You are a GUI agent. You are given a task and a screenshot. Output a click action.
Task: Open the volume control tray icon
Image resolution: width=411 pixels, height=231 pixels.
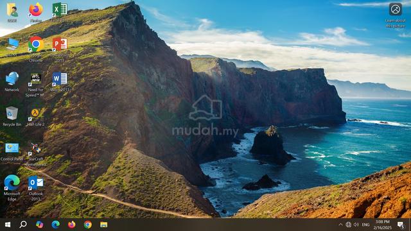pos(356,225)
